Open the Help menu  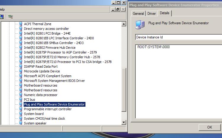[2, 9]
